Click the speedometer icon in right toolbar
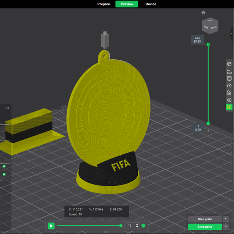This screenshot has width=234, height=234. tap(229, 86)
